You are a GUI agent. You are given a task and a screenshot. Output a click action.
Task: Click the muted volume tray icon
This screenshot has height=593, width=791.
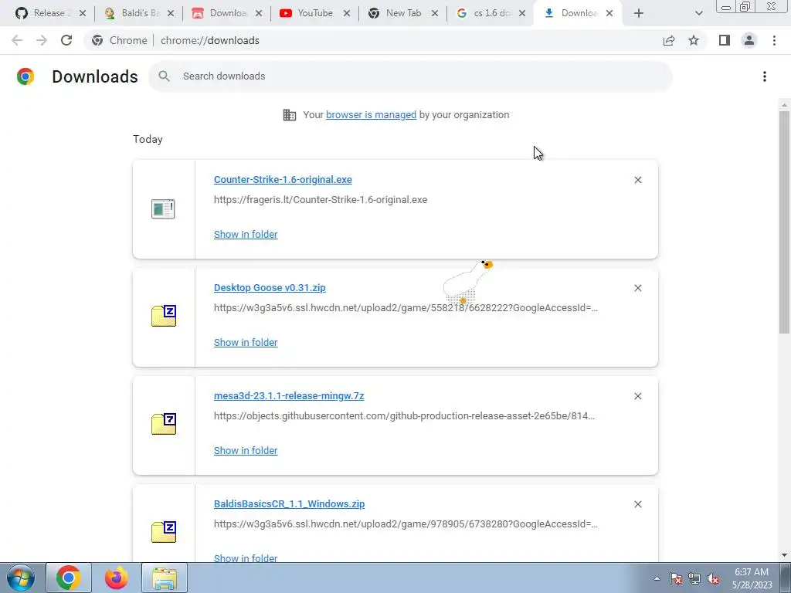[713, 578]
